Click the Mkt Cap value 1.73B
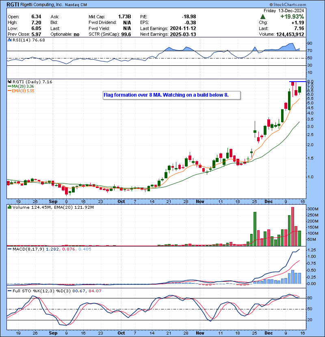325x337 pixels. pyautogui.click(x=125, y=17)
